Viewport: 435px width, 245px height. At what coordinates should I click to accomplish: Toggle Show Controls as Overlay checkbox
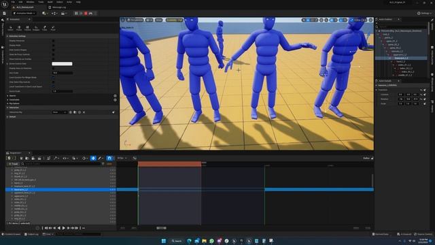[x=53, y=59]
